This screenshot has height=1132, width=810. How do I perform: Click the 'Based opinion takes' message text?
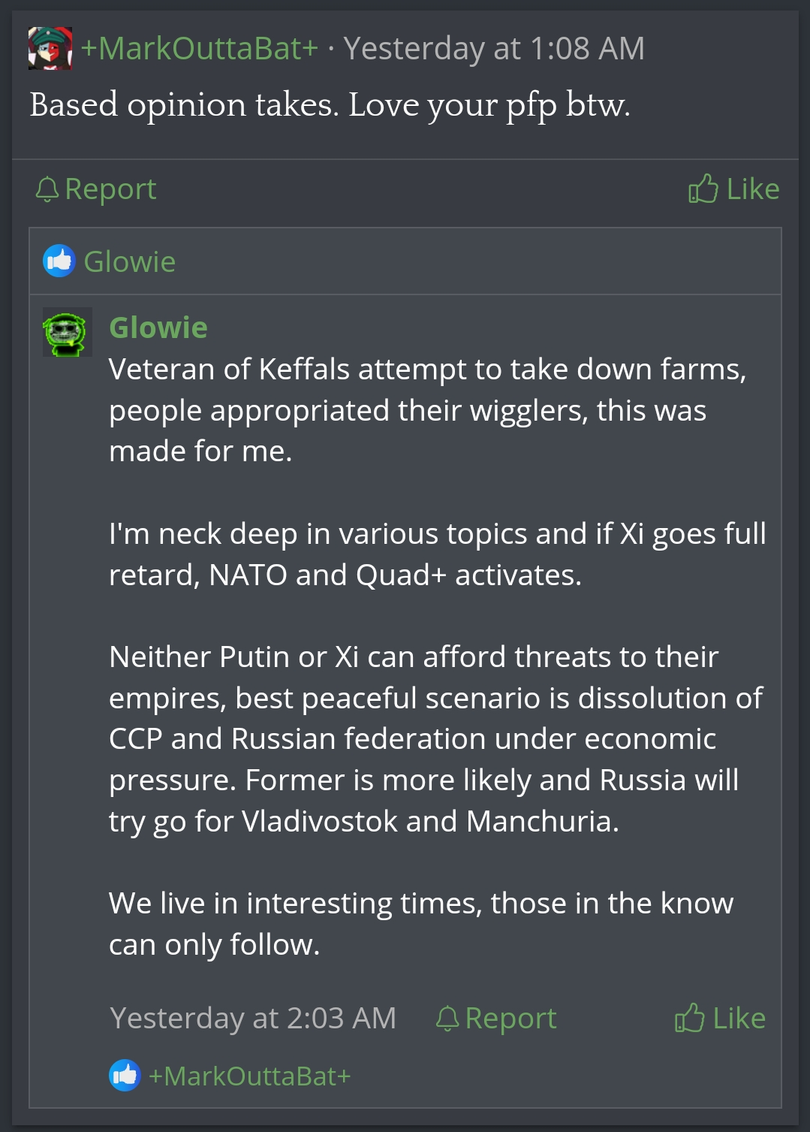click(x=330, y=105)
